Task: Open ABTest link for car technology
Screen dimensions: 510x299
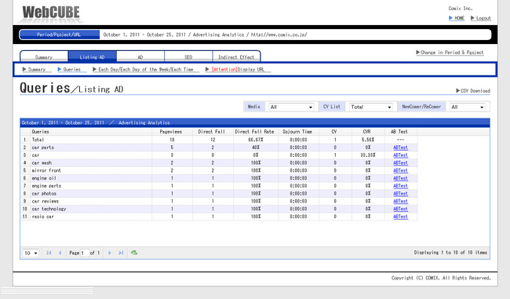Action: point(400,209)
